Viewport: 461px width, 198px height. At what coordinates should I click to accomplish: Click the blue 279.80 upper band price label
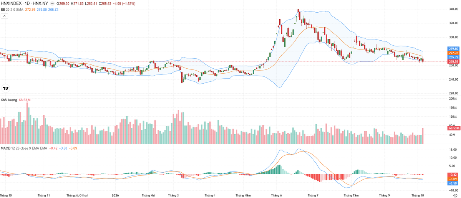(x=454, y=49)
